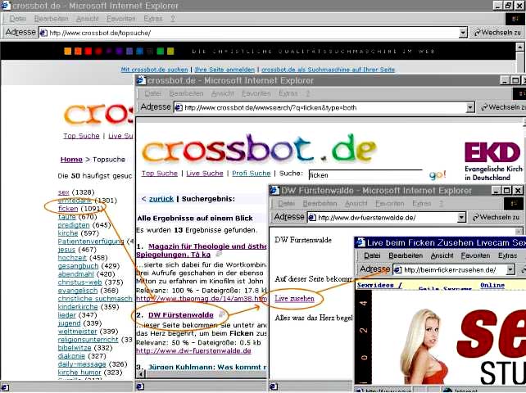
Task: Click the status bar page icon of the DW Fürstenwalde window
Action: click(x=274, y=386)
